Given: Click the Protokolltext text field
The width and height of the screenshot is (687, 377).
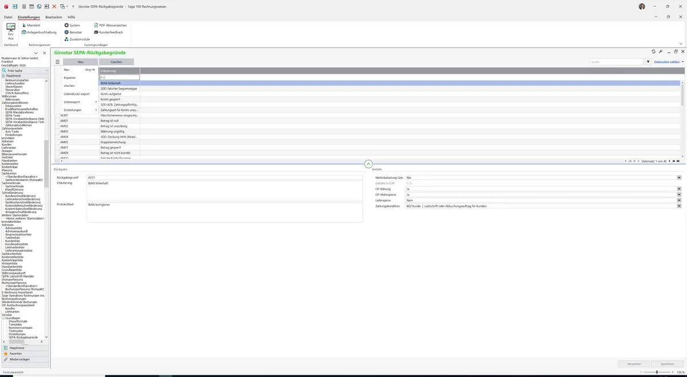Looking at the screenshot, I should (224, 212).
